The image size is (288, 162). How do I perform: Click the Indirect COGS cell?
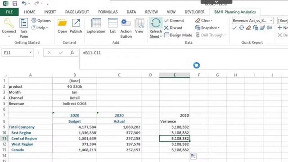pos(75,103)
